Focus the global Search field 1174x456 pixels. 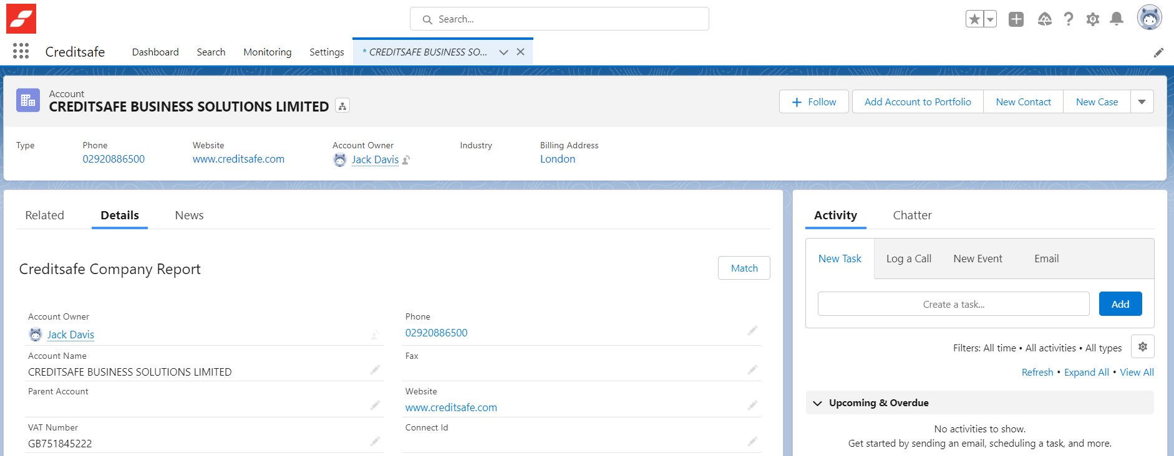560,19
